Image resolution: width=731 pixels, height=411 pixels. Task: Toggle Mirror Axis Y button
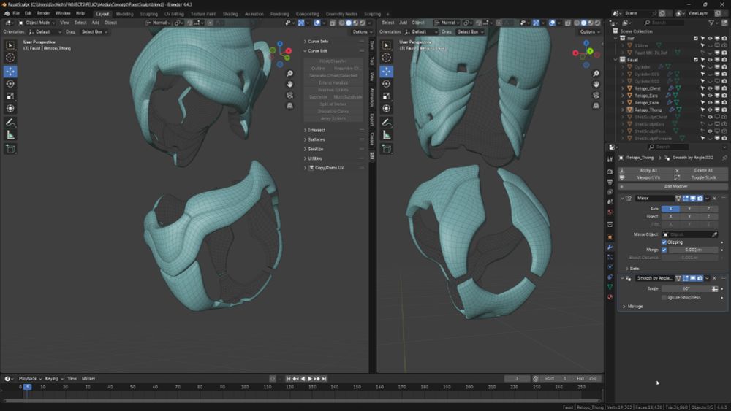(x=689, y=209)
